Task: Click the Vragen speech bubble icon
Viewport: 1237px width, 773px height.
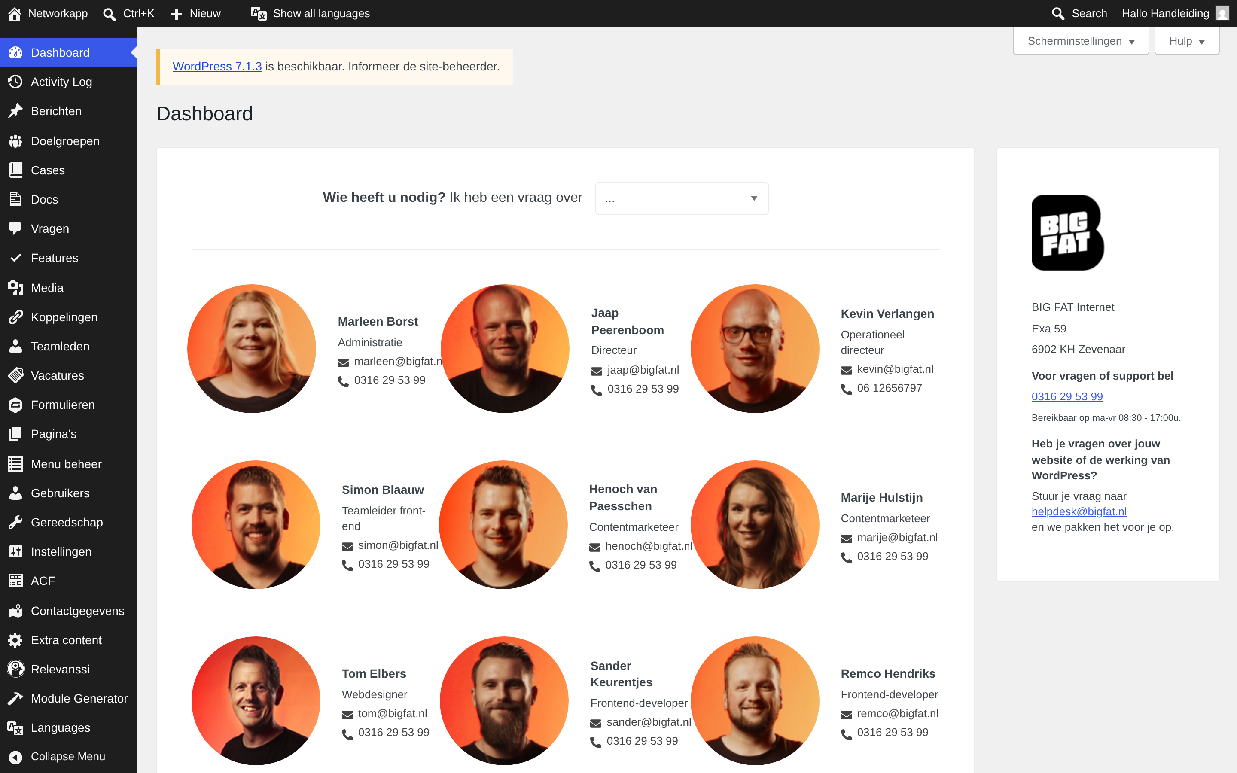Action: coord(15,228)
